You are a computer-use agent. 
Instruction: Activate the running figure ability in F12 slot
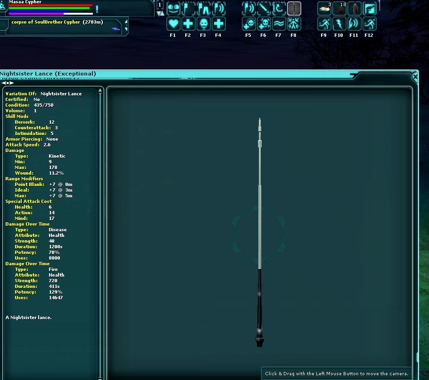(x=369, y=24)
